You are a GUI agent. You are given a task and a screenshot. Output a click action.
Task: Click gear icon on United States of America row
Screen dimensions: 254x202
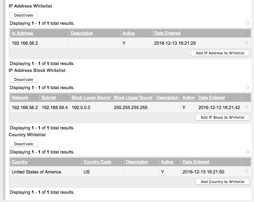(246, 172)
